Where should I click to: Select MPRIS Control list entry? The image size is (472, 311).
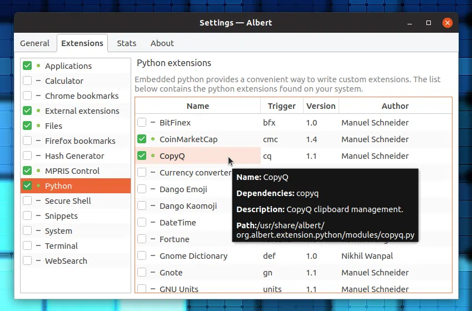tap(72, 171)
